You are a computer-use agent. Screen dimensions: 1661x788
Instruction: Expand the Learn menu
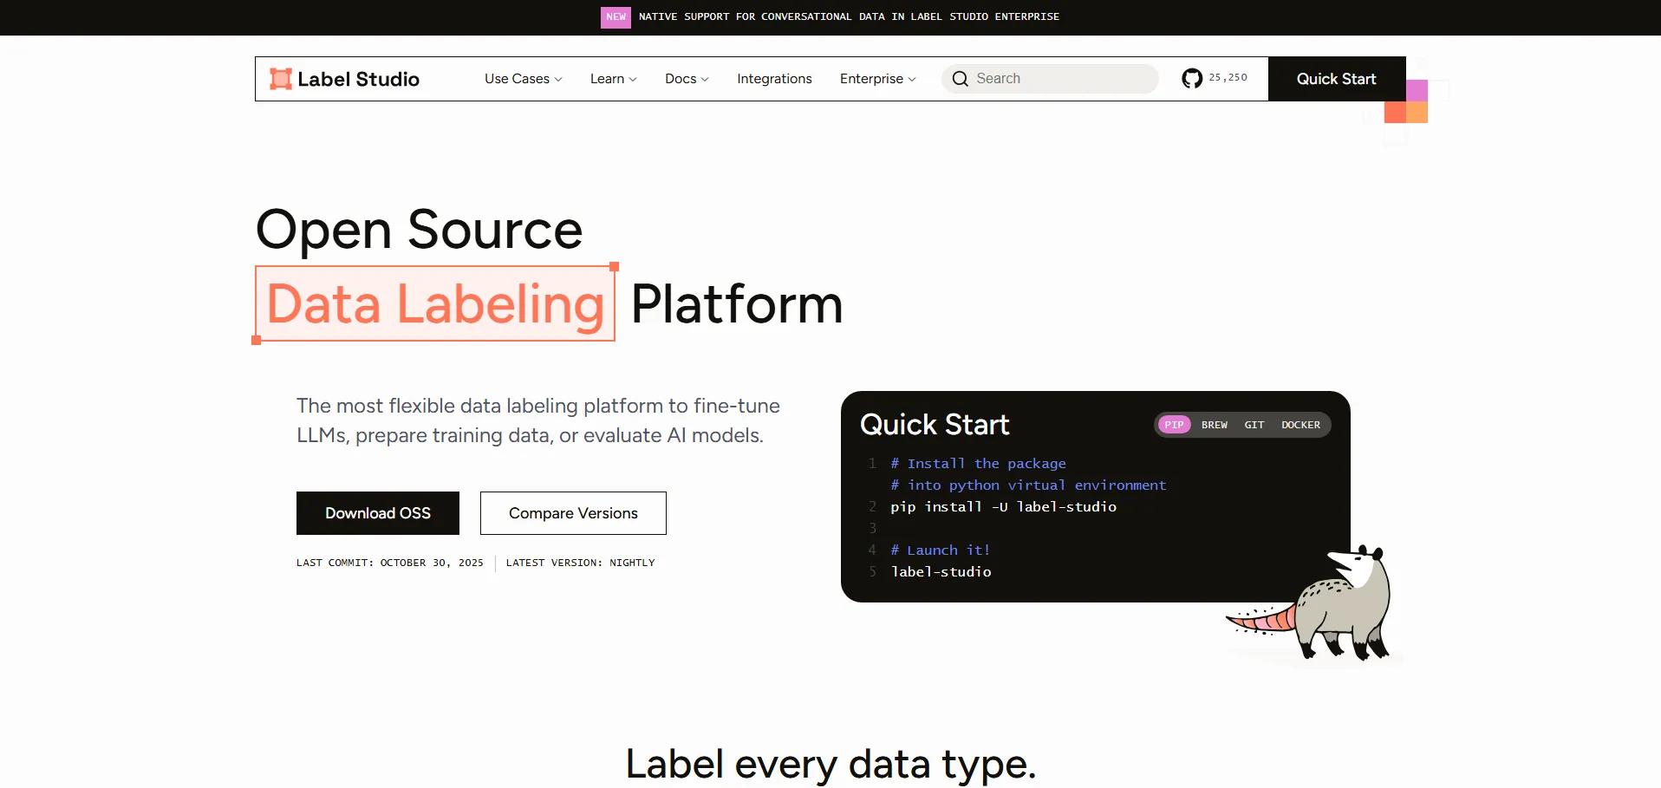pyautogui.click(x=613, y=79)
